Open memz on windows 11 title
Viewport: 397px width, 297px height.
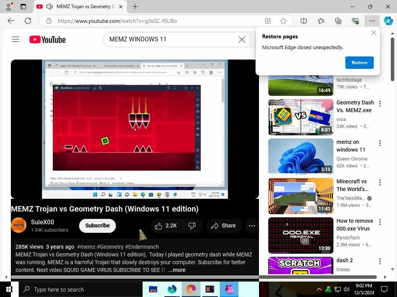[350, 146]
